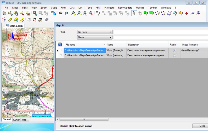Click the zoom 1:1 scale icon

[91, 13]
